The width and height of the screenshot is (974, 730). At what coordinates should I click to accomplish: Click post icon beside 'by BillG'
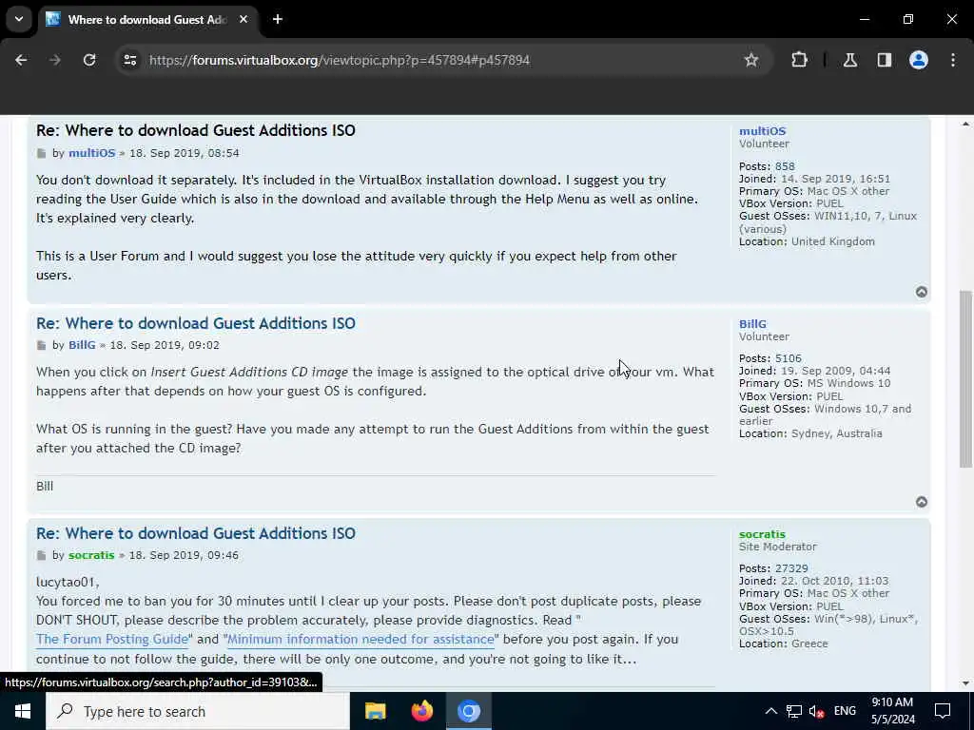pos(42,345)
